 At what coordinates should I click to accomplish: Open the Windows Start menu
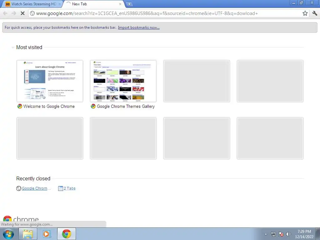[8, 234]
